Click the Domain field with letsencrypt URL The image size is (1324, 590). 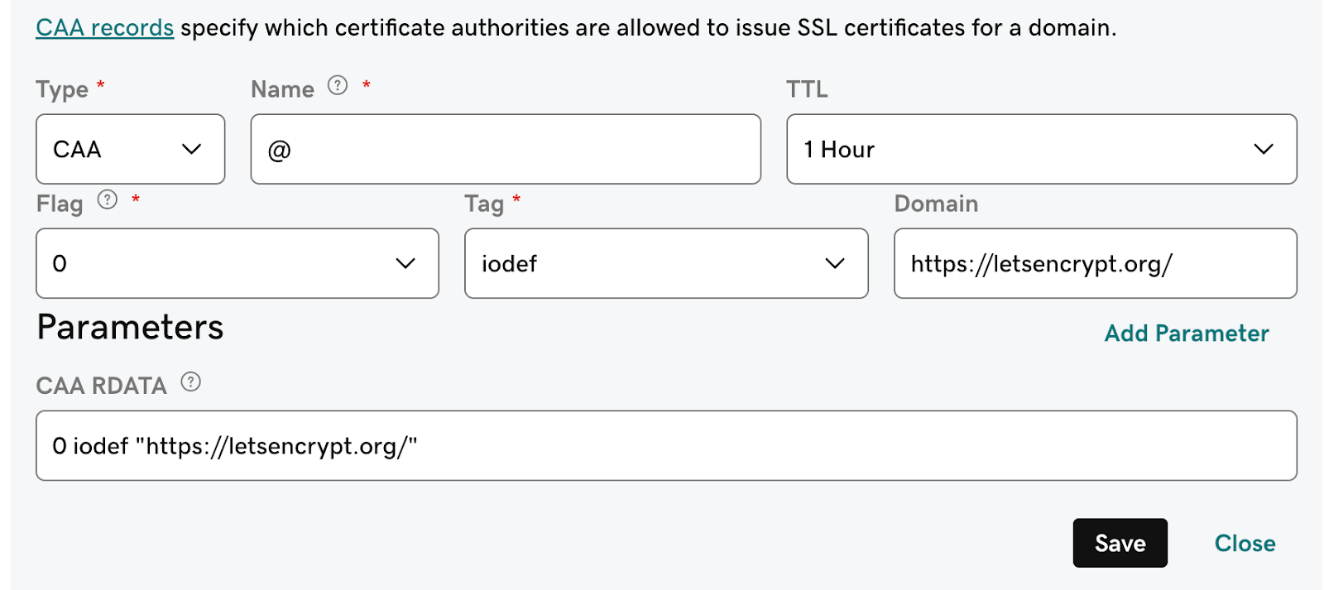tap(1095, 263)
